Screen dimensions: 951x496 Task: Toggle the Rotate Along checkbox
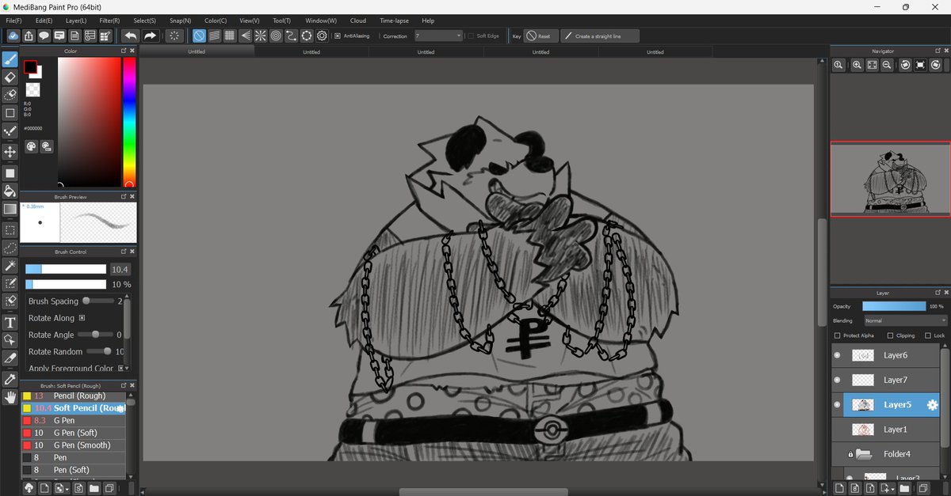click(82, 318)
